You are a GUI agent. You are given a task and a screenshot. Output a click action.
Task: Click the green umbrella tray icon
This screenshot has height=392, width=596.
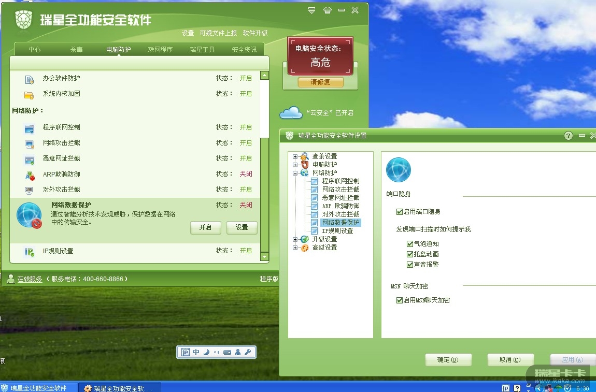(558, 388)
